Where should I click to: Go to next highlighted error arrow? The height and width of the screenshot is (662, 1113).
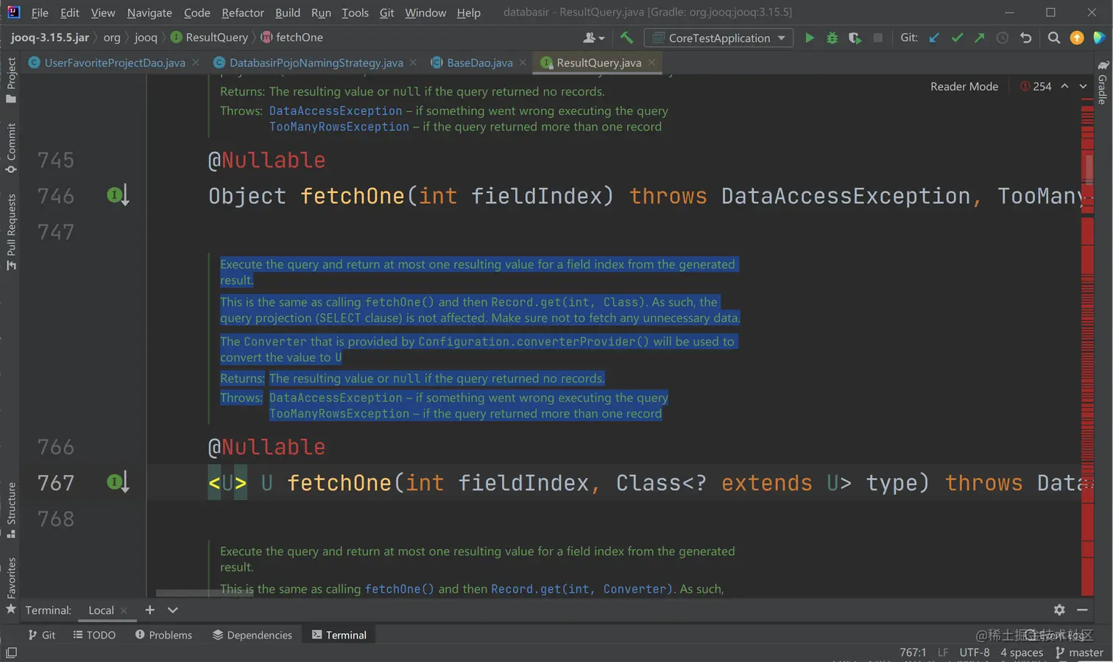pyautogui.click(x=1083, y=86)
